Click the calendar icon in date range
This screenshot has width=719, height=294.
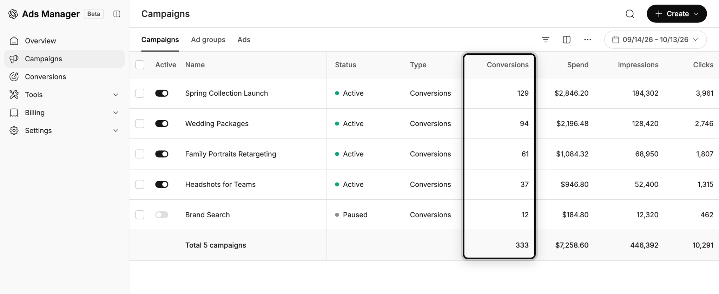615,40
